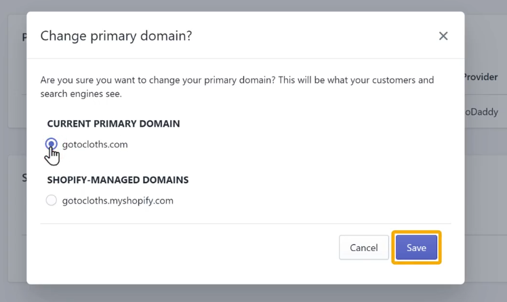Click the CURRENT PRIMARY DOMAIN heading
507x302 pixels.
113,124
